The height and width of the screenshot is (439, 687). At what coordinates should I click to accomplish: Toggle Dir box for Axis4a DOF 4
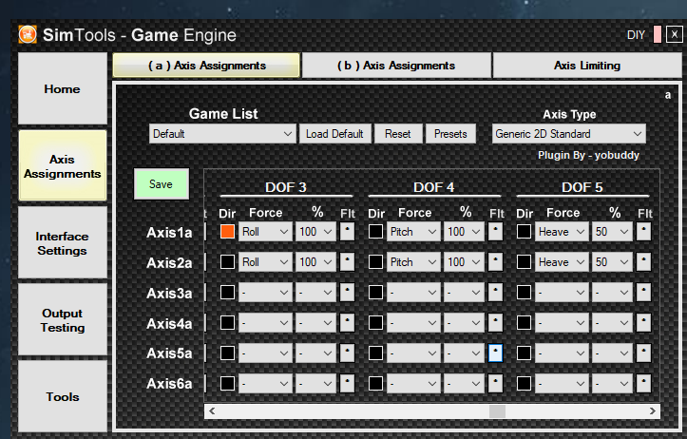tap(375, 323)
